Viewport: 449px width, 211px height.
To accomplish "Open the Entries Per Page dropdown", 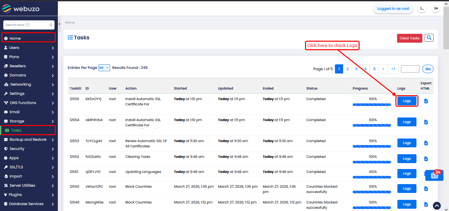I will coord(104,68).
